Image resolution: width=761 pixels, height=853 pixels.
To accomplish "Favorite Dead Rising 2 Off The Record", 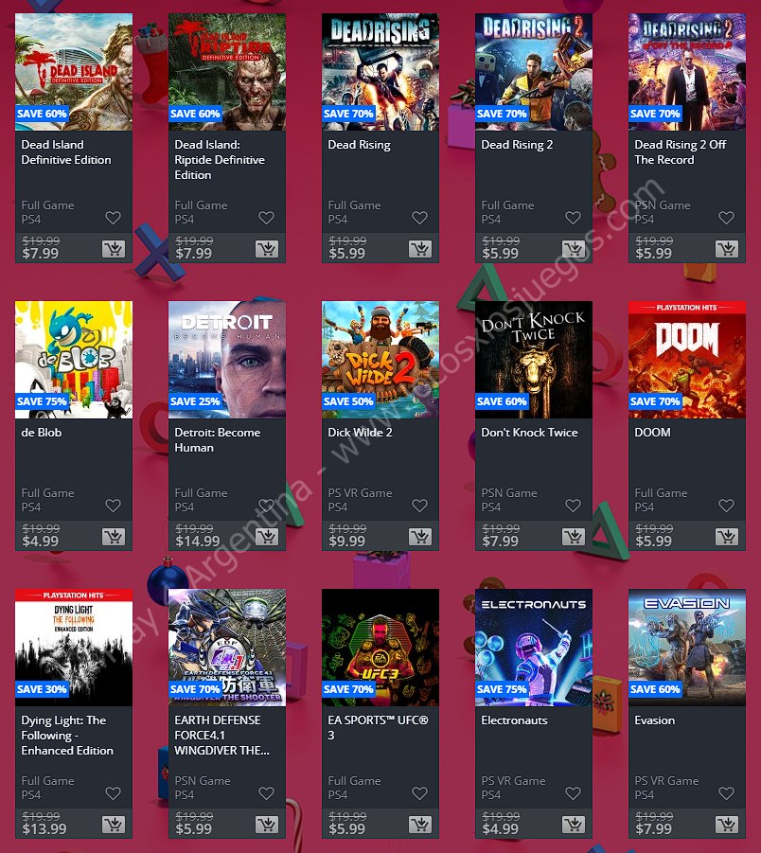I will pos(726,218).
